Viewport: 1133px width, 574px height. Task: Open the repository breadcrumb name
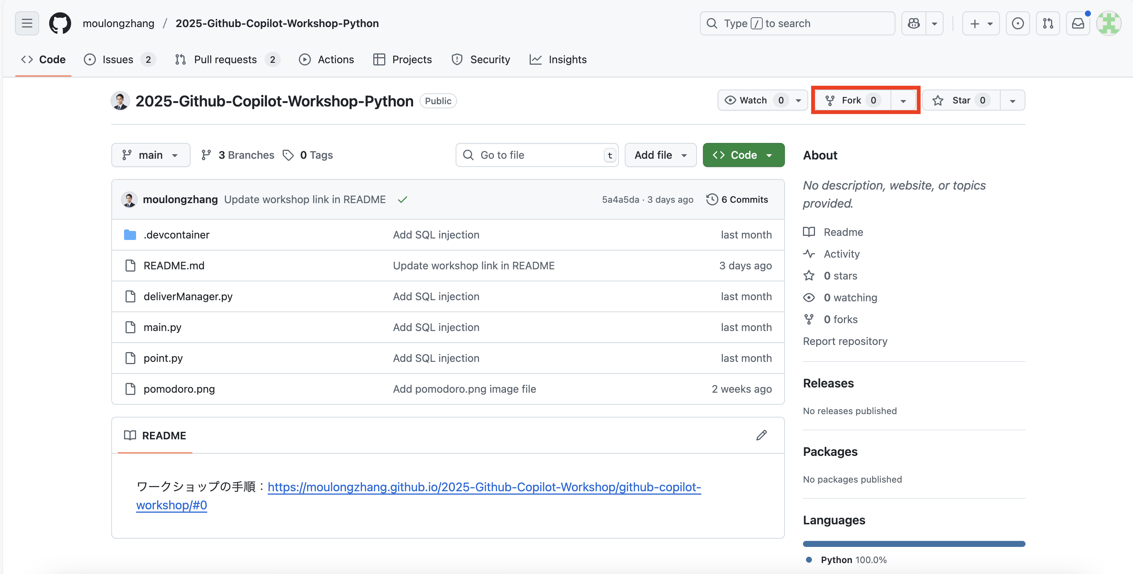point(277,23)
